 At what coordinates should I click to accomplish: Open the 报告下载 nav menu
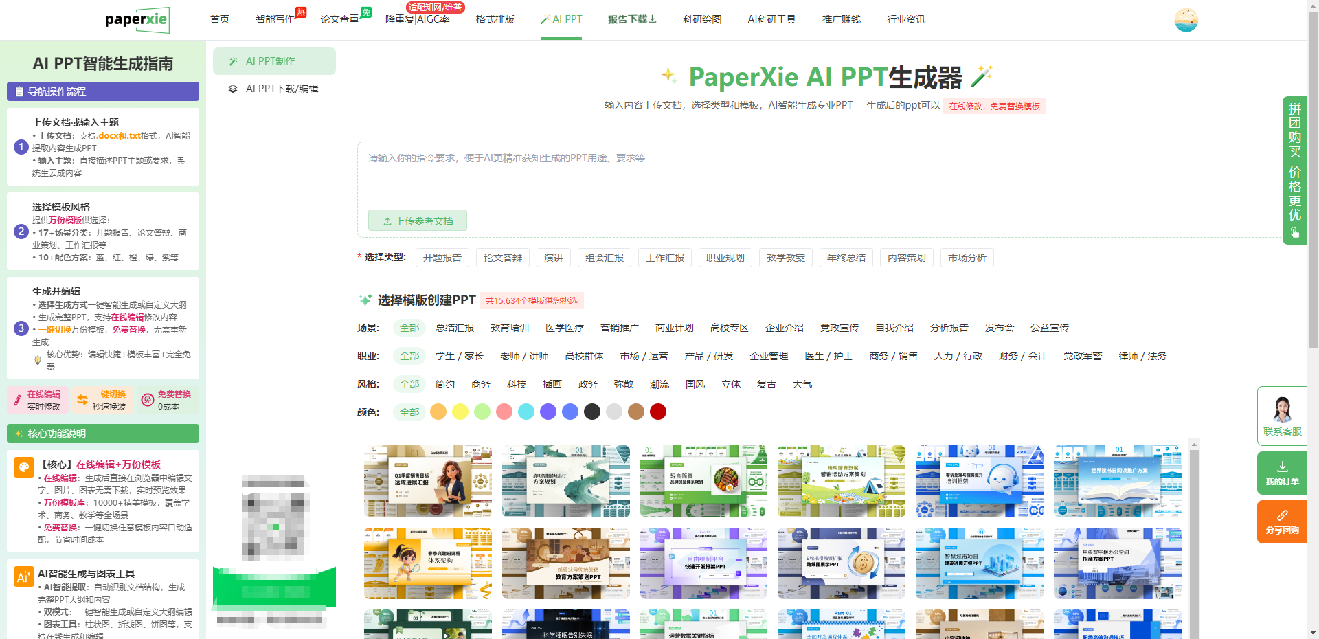(x=632, y=19)
